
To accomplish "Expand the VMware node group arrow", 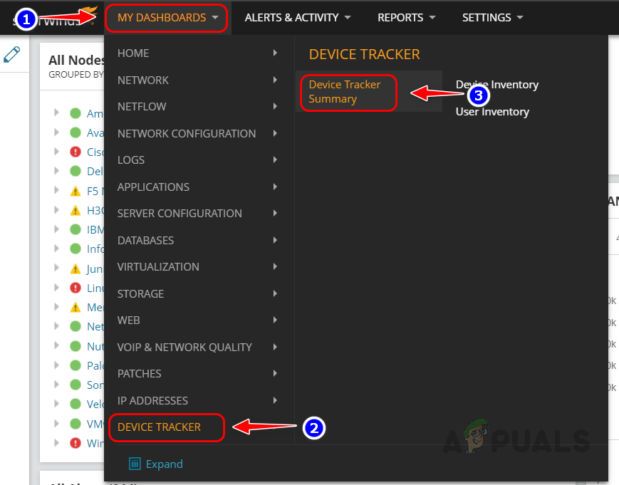I will click(56, 424).
